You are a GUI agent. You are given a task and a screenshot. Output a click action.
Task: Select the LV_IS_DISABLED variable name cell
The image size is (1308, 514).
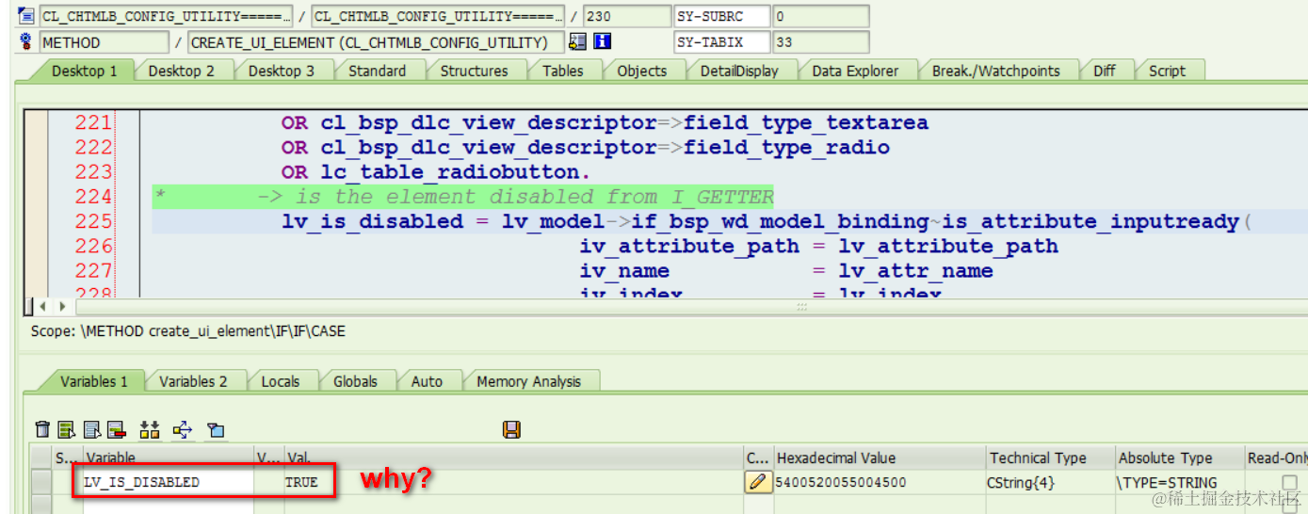click(169, 482)
